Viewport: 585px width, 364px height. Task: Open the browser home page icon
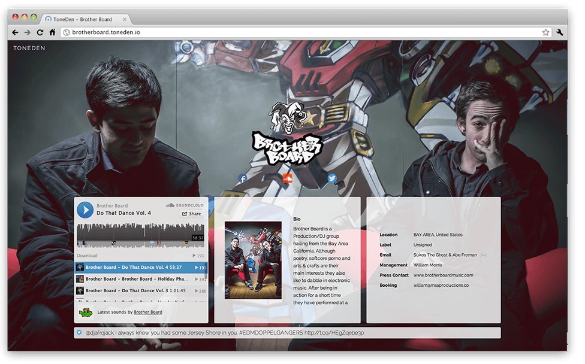tap(52, 32)
